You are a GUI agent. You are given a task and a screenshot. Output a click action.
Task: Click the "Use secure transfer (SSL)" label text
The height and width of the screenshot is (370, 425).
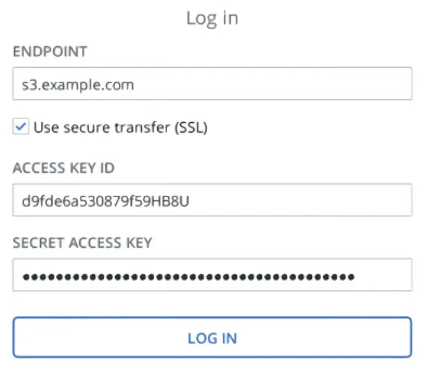(120, 127)
